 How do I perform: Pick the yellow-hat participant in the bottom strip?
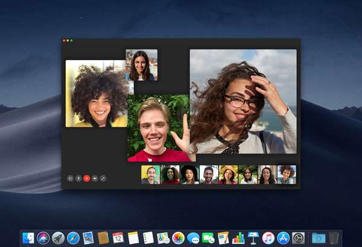pos(228,175)
